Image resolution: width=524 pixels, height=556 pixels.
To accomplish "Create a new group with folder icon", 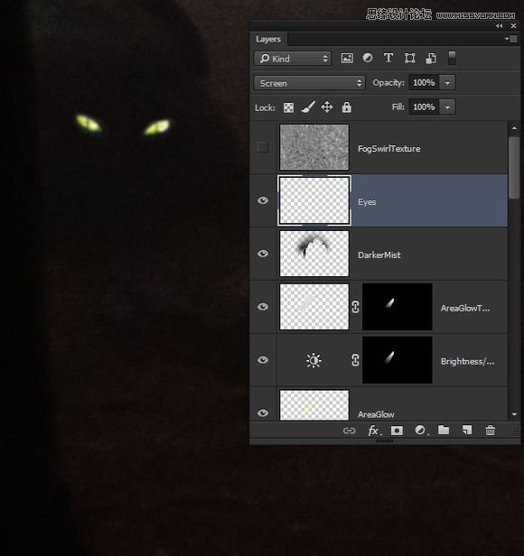I will [x=444, y=431].
